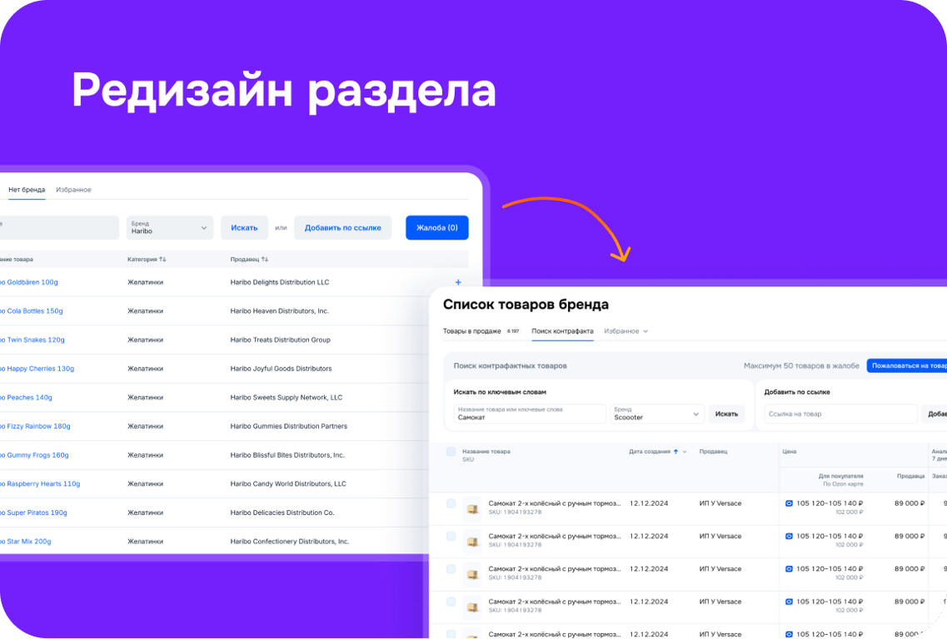This screenshot has height=639, width=947.
Task: Click seller Haribo Delicacies Distribution Co.
Action: click(x=282, y=513)
